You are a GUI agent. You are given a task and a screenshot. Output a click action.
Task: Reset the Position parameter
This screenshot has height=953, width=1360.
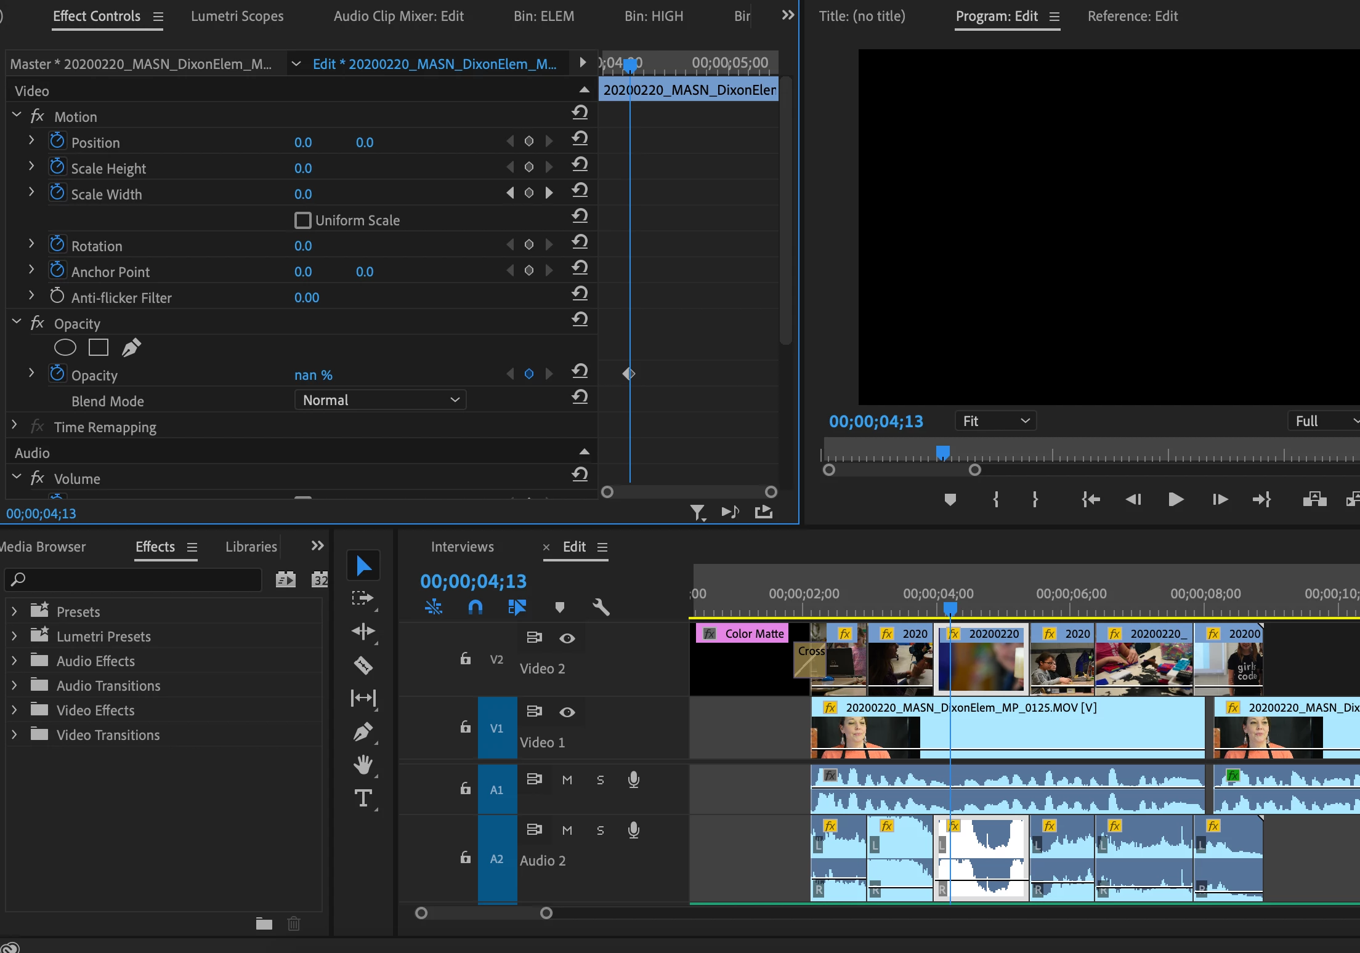(x=580, y=139)
